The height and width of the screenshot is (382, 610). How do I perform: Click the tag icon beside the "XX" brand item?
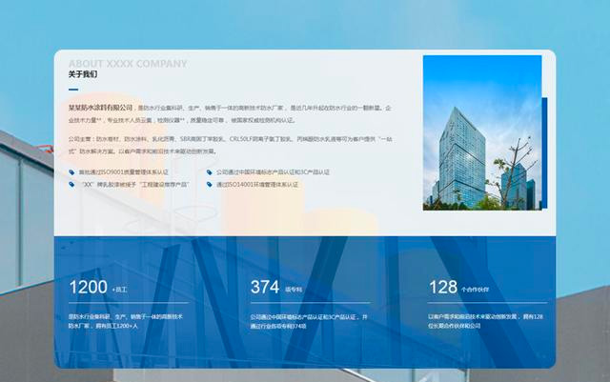coord(72,185)
